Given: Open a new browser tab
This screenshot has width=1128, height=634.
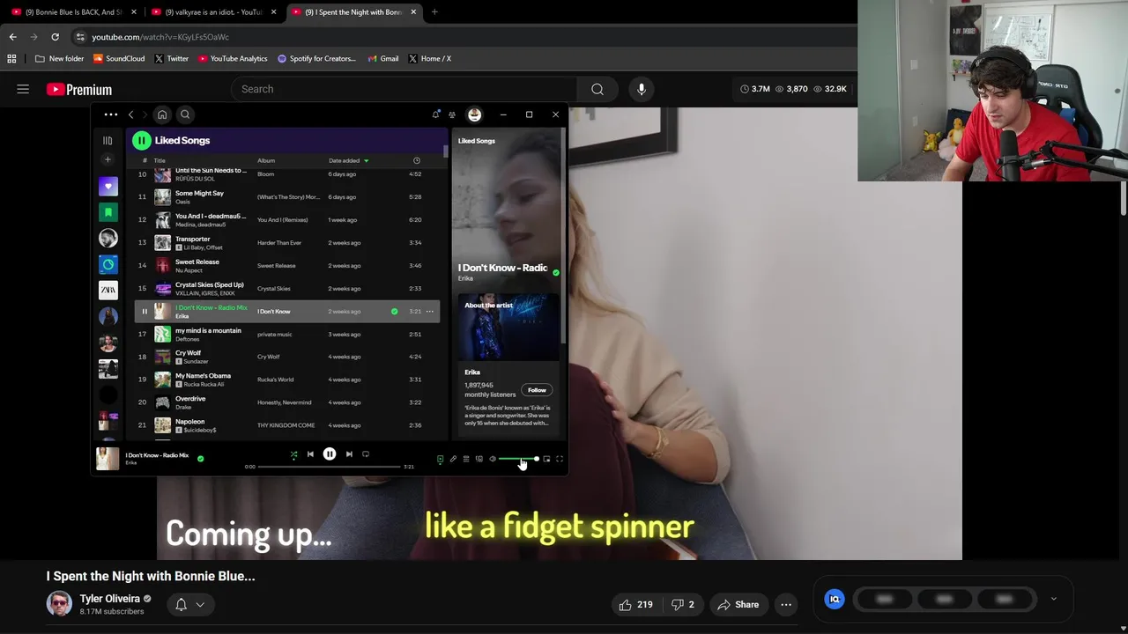Looking at the screenshot, I should click(434, 12).
